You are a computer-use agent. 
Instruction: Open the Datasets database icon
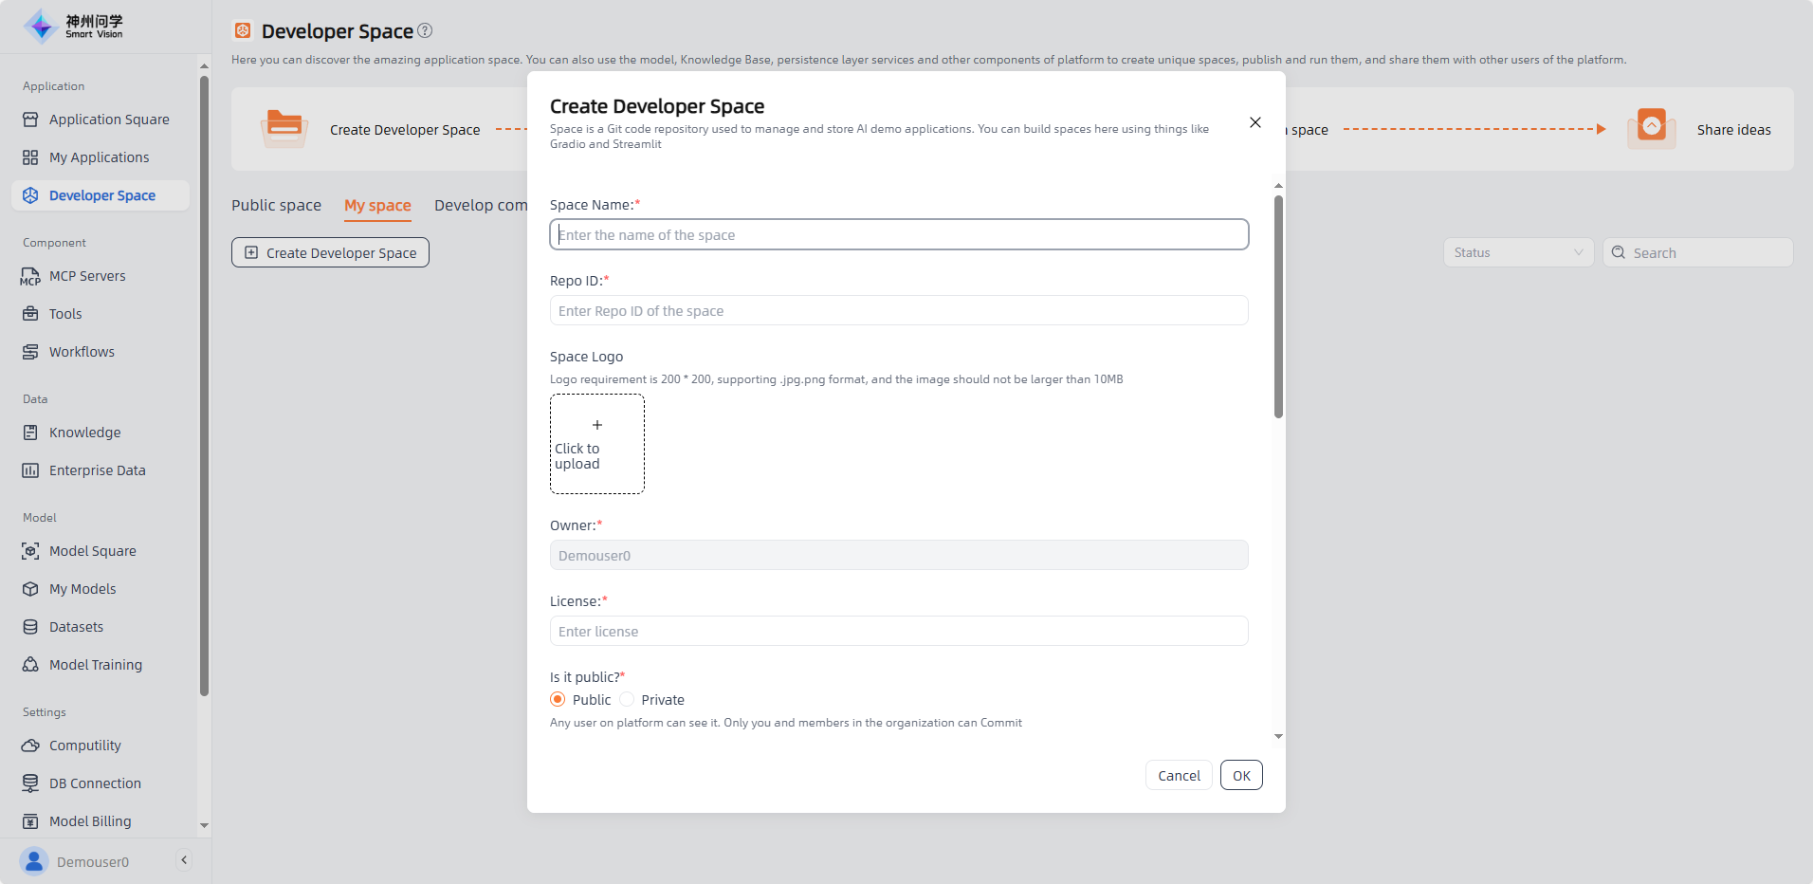coord(30,627)
